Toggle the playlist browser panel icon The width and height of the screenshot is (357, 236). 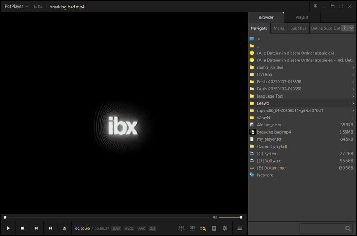[x=203, y=228]
